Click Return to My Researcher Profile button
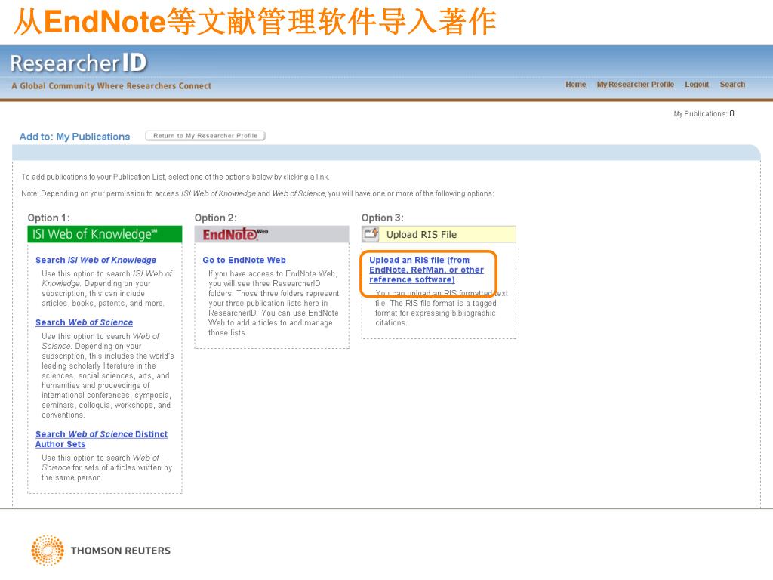The height and width of the screenshot is (580, 773). (205, 136)
